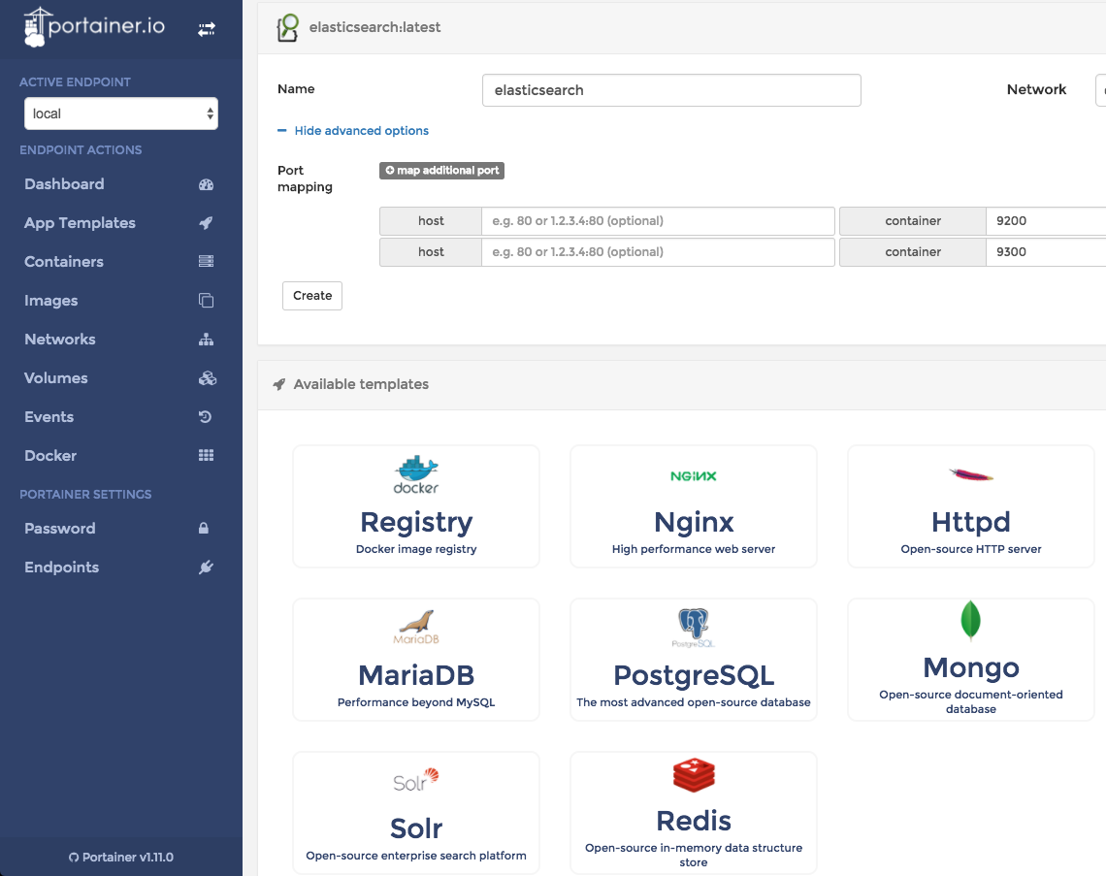
Task: Open the active endpoint 'local' dropdown
Action: [x=121, y=114]
